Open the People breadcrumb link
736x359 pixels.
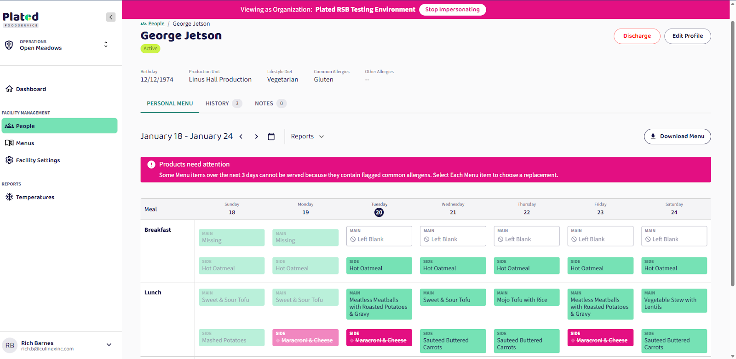pos(156,24)
